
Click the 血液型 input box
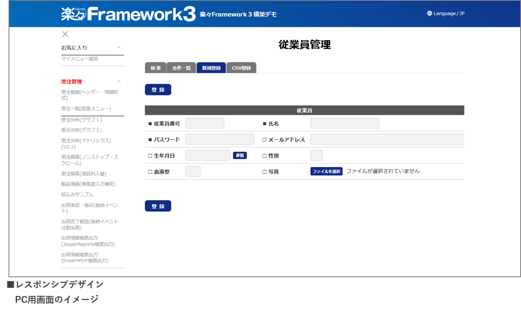click(193, 172)
